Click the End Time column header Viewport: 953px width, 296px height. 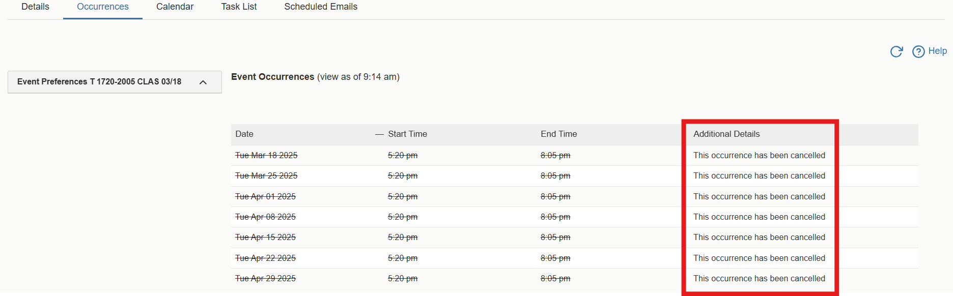click(558, 134)
